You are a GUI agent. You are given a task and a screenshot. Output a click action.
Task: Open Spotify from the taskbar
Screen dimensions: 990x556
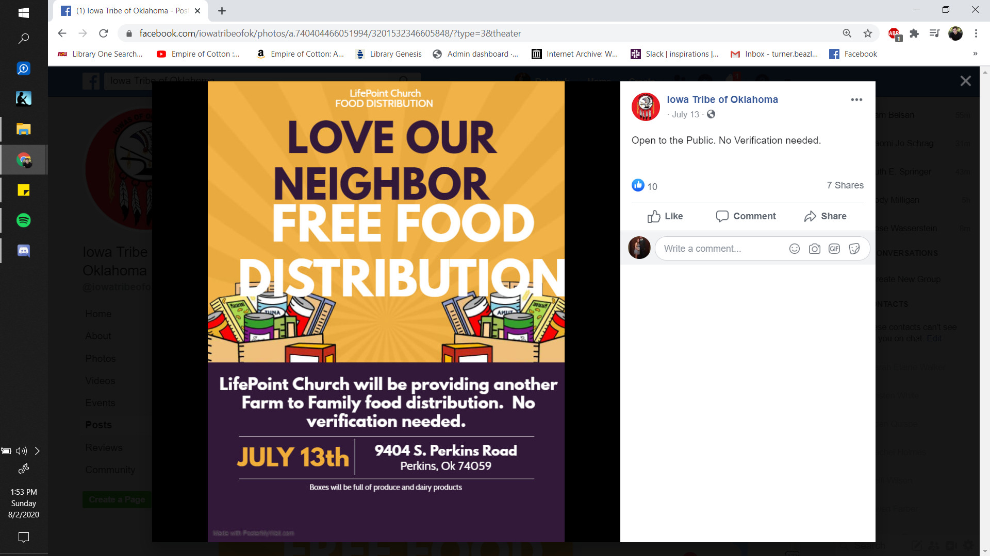(x=24, y=220)
